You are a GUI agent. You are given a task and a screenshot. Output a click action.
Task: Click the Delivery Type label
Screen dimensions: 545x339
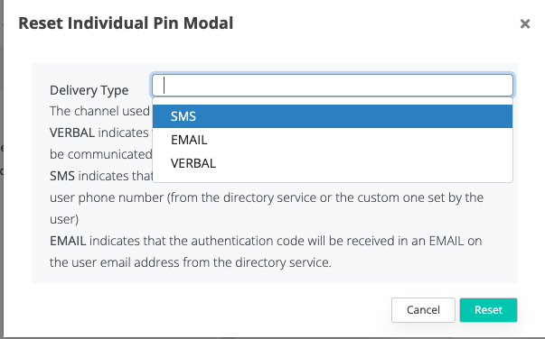coord(89,90)
